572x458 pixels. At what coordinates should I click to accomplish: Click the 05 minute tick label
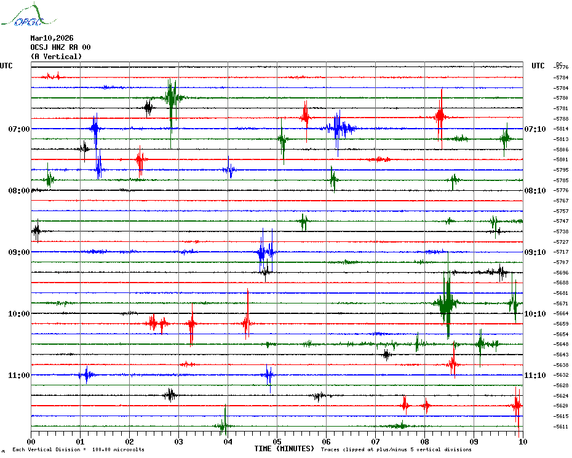coord(277,441)
